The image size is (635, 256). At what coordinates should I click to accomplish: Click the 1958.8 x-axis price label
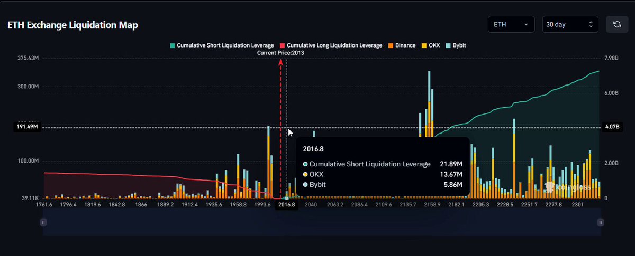point(238,204)
